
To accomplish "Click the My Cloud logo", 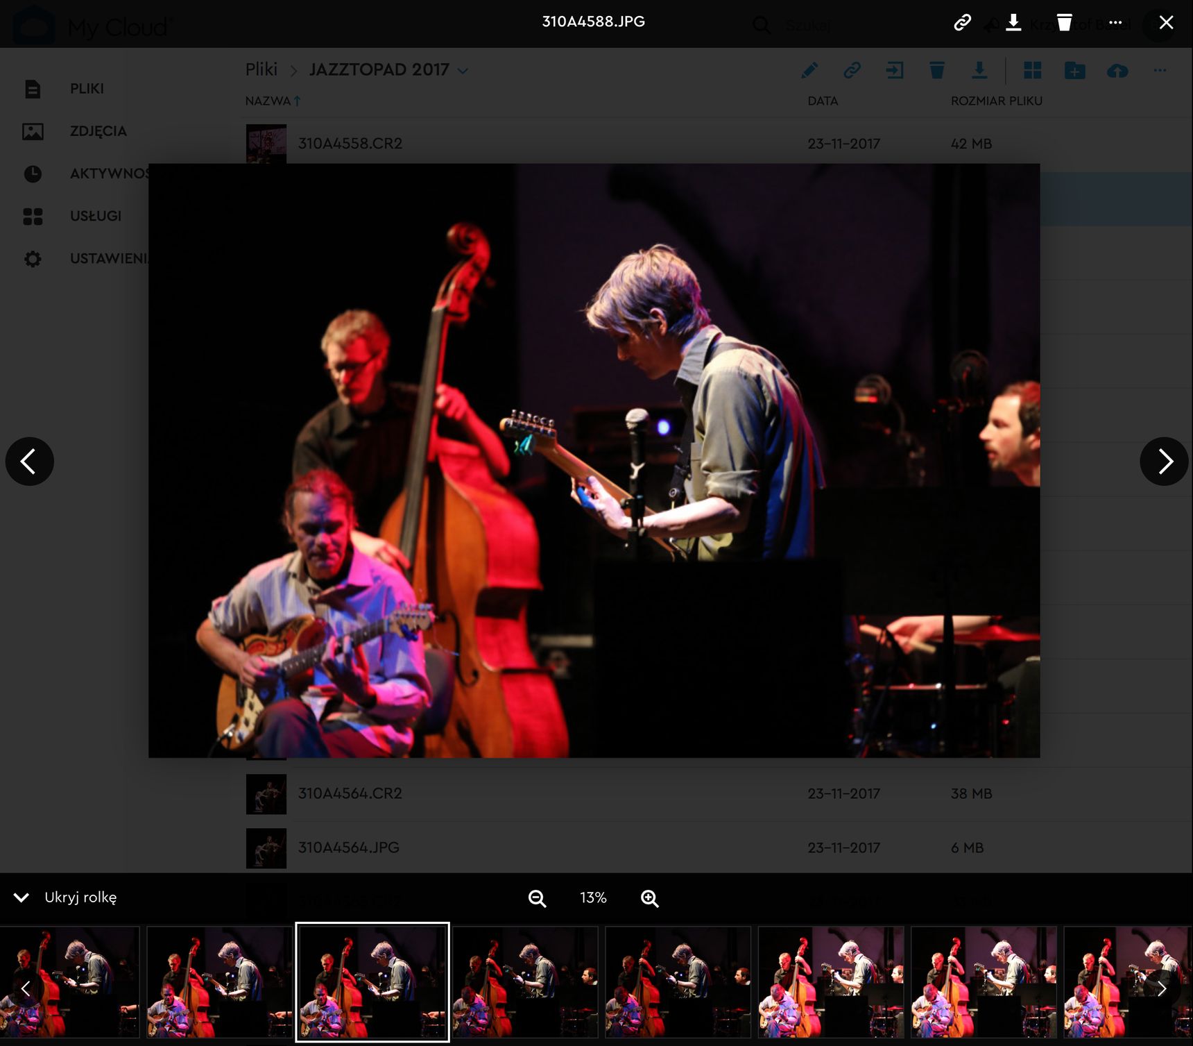I will pyautogui.click(x=92, y=25).
